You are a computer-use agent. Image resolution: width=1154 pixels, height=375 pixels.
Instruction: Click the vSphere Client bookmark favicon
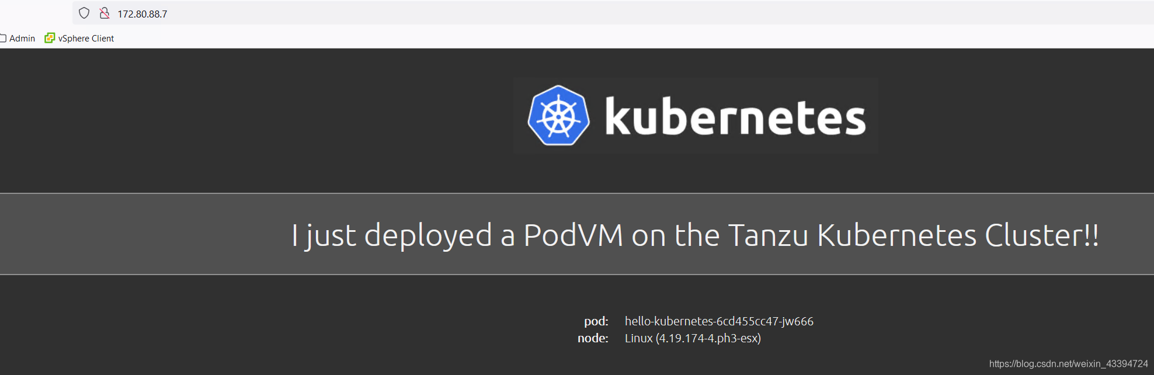(x=50, y=38)
